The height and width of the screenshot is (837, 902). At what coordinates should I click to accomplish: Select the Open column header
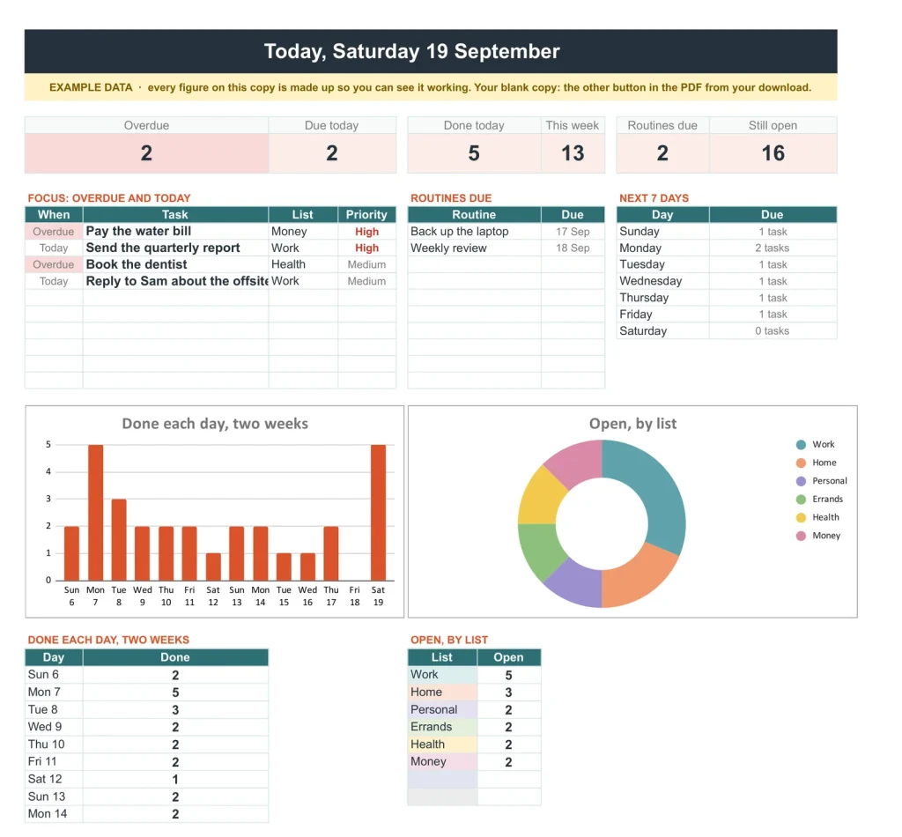tap(508, 657)
